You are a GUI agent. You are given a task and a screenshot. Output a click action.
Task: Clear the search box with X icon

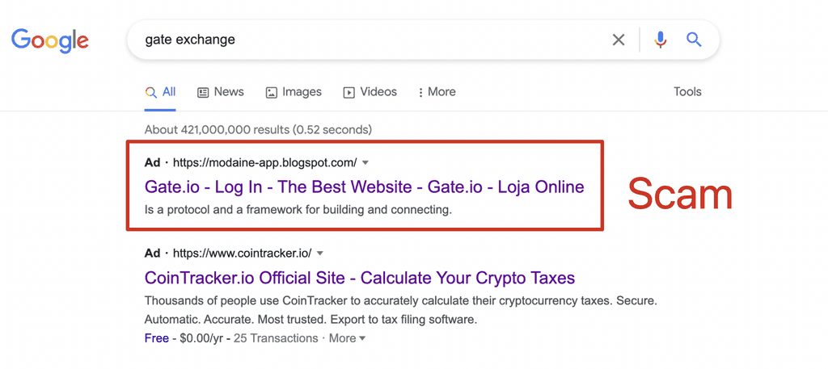(x=619, y=40)
